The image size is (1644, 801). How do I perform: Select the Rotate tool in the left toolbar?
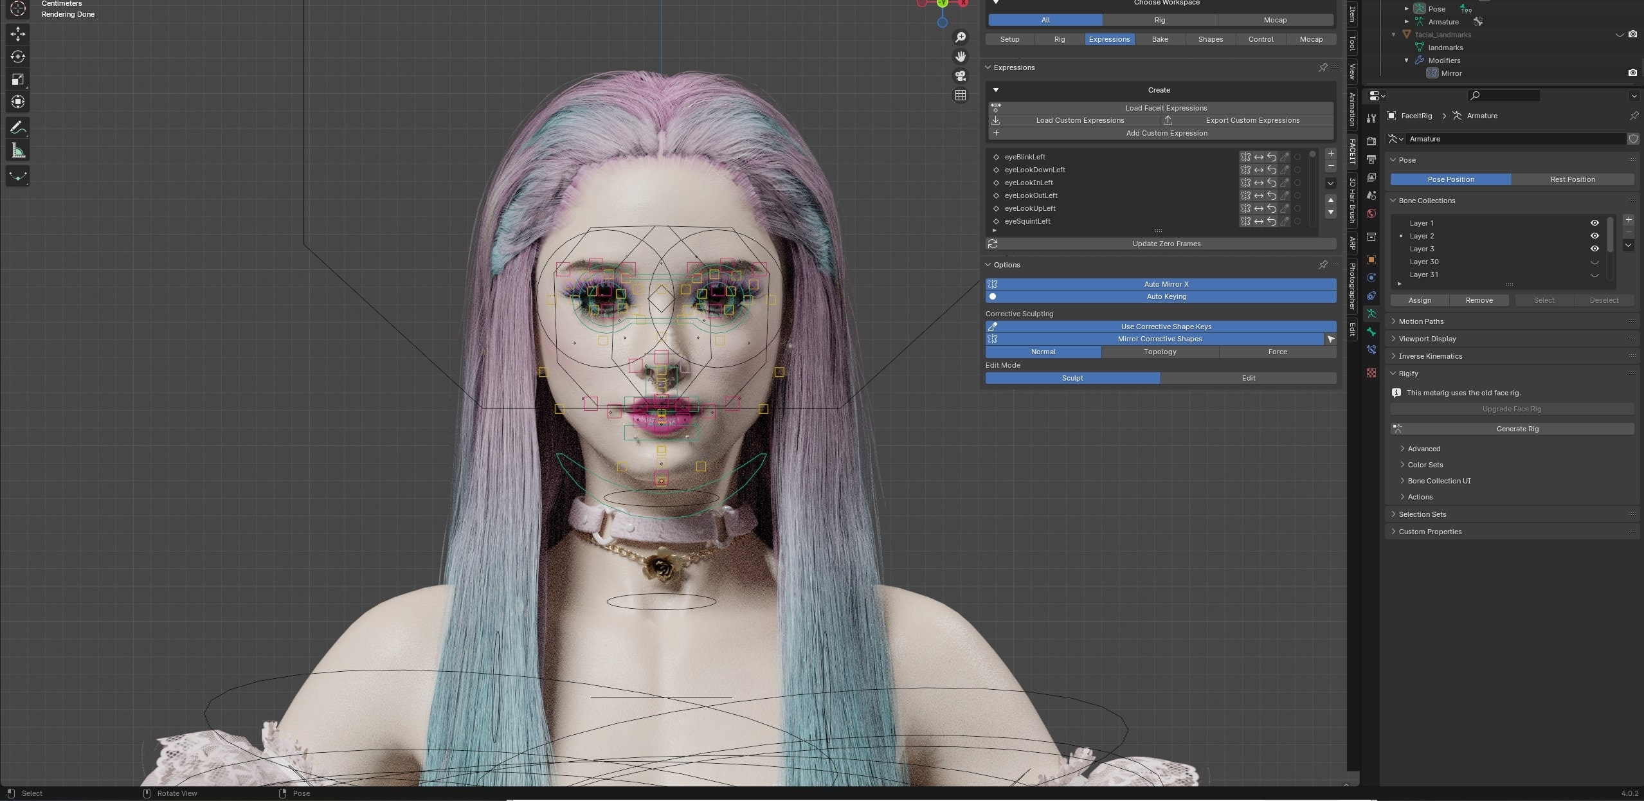click(x=17, y=57)
